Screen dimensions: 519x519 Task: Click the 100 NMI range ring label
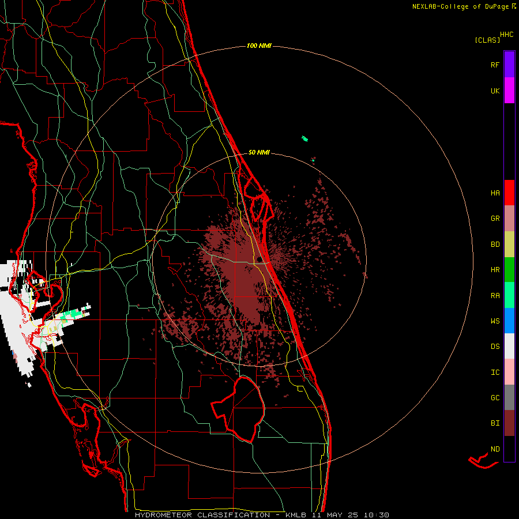[x=259, y=46]
